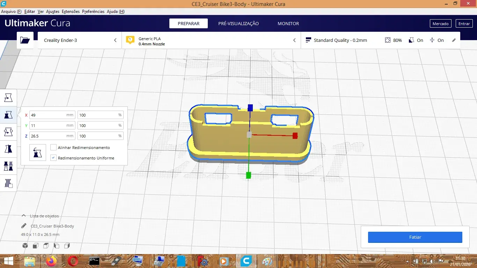Click the volume speaker tray icon

(x=432, y=261)
